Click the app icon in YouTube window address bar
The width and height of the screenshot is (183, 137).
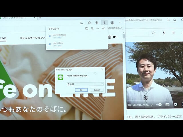[168, 20]
